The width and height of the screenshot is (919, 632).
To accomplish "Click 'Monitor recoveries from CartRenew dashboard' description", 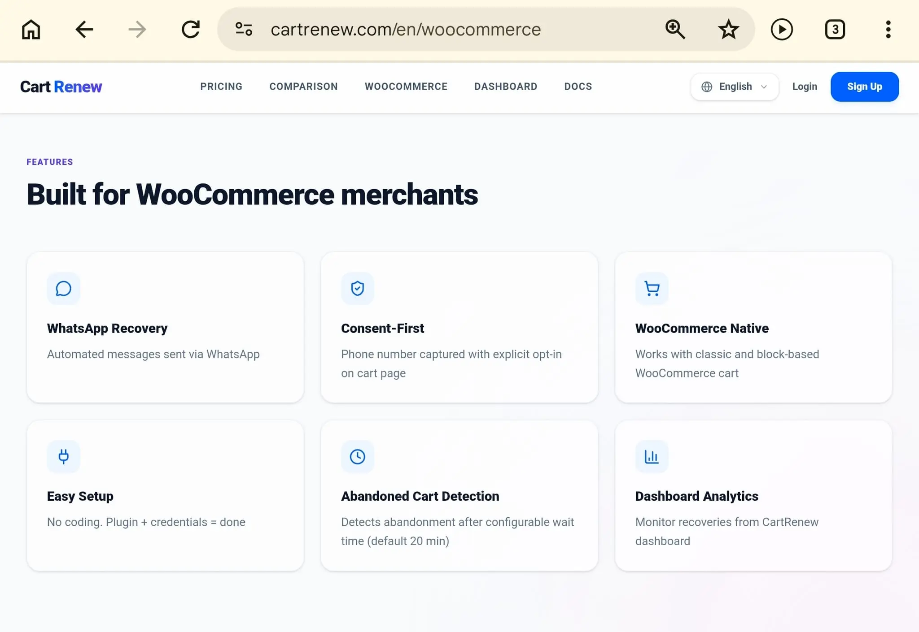I will click(727, 532).
